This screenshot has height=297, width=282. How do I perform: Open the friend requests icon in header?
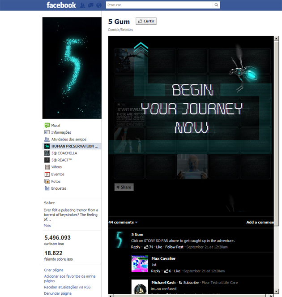pos(82,5)
